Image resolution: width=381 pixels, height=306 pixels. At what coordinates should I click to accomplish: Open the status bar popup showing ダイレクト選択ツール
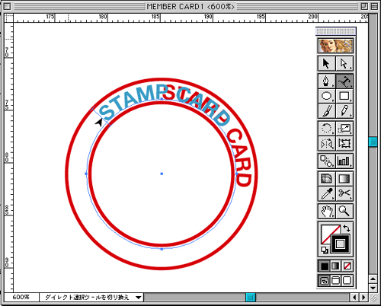point(91,297)
